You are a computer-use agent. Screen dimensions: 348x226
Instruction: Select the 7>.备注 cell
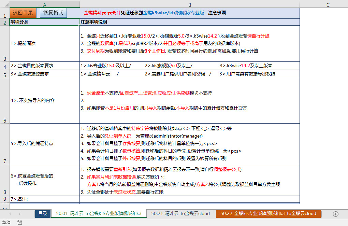[45, 199]
